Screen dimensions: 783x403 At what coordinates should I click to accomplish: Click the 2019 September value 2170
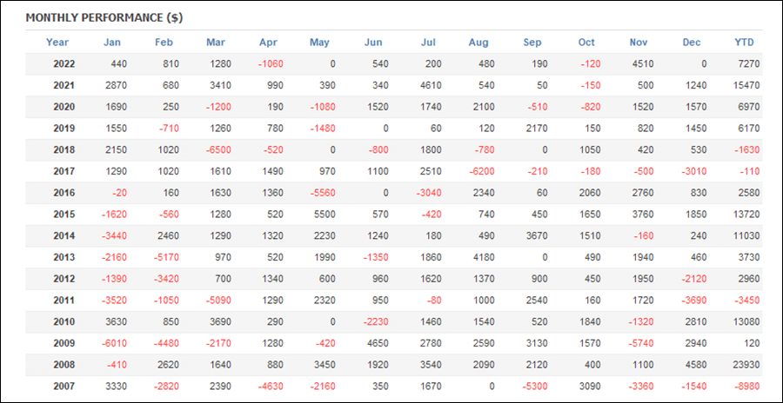[538, 129]
